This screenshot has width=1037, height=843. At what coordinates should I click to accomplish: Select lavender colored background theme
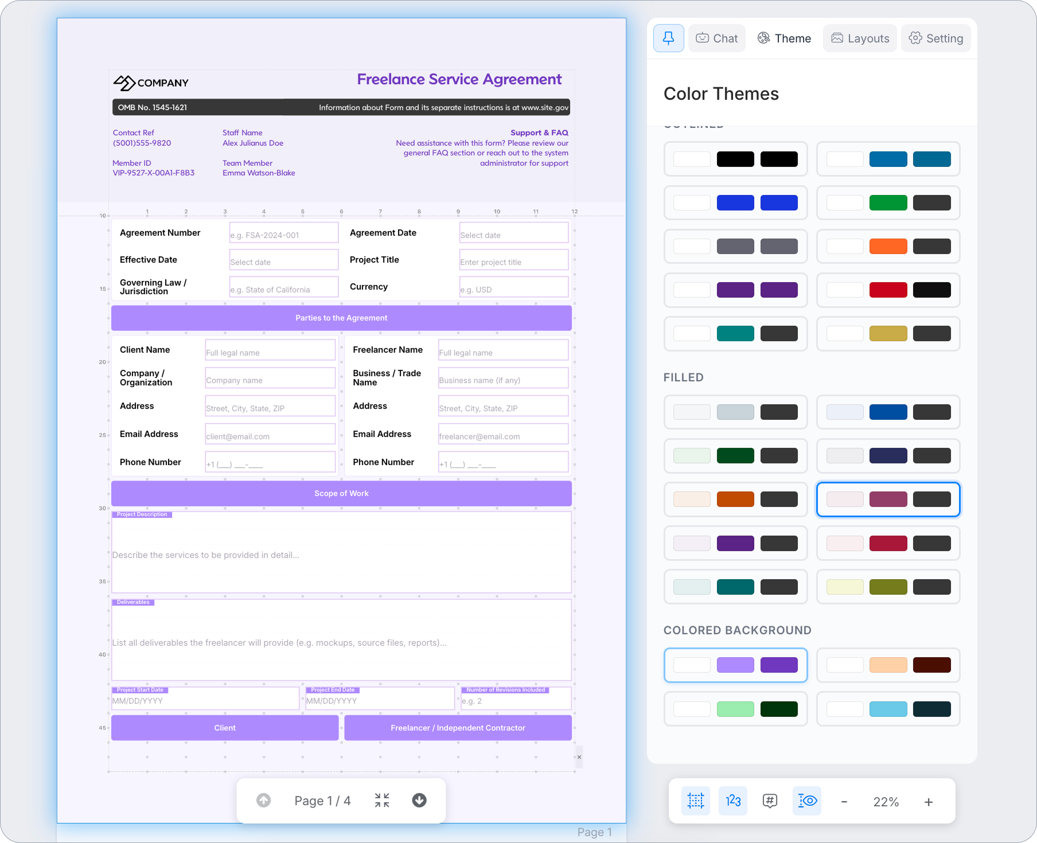pyautogui.click(x=736, y=665)
